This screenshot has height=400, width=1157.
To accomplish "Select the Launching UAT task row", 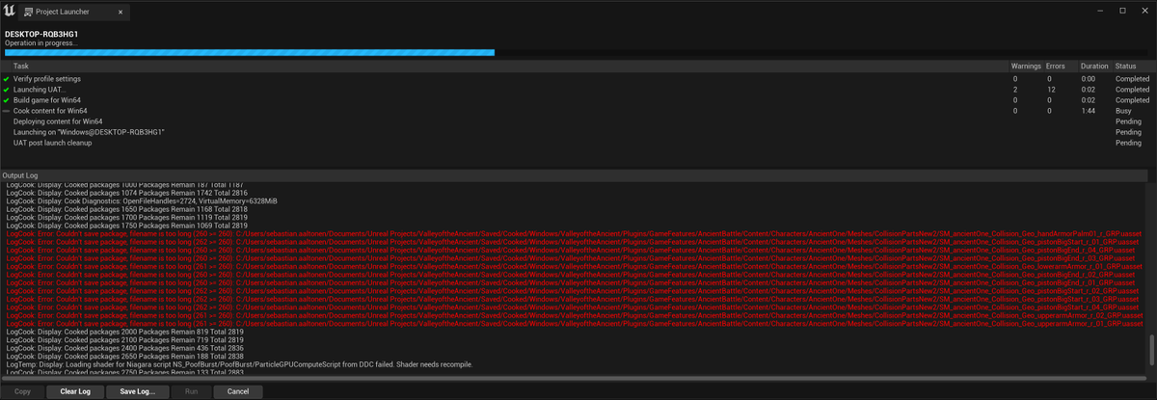I will point(578,90).
